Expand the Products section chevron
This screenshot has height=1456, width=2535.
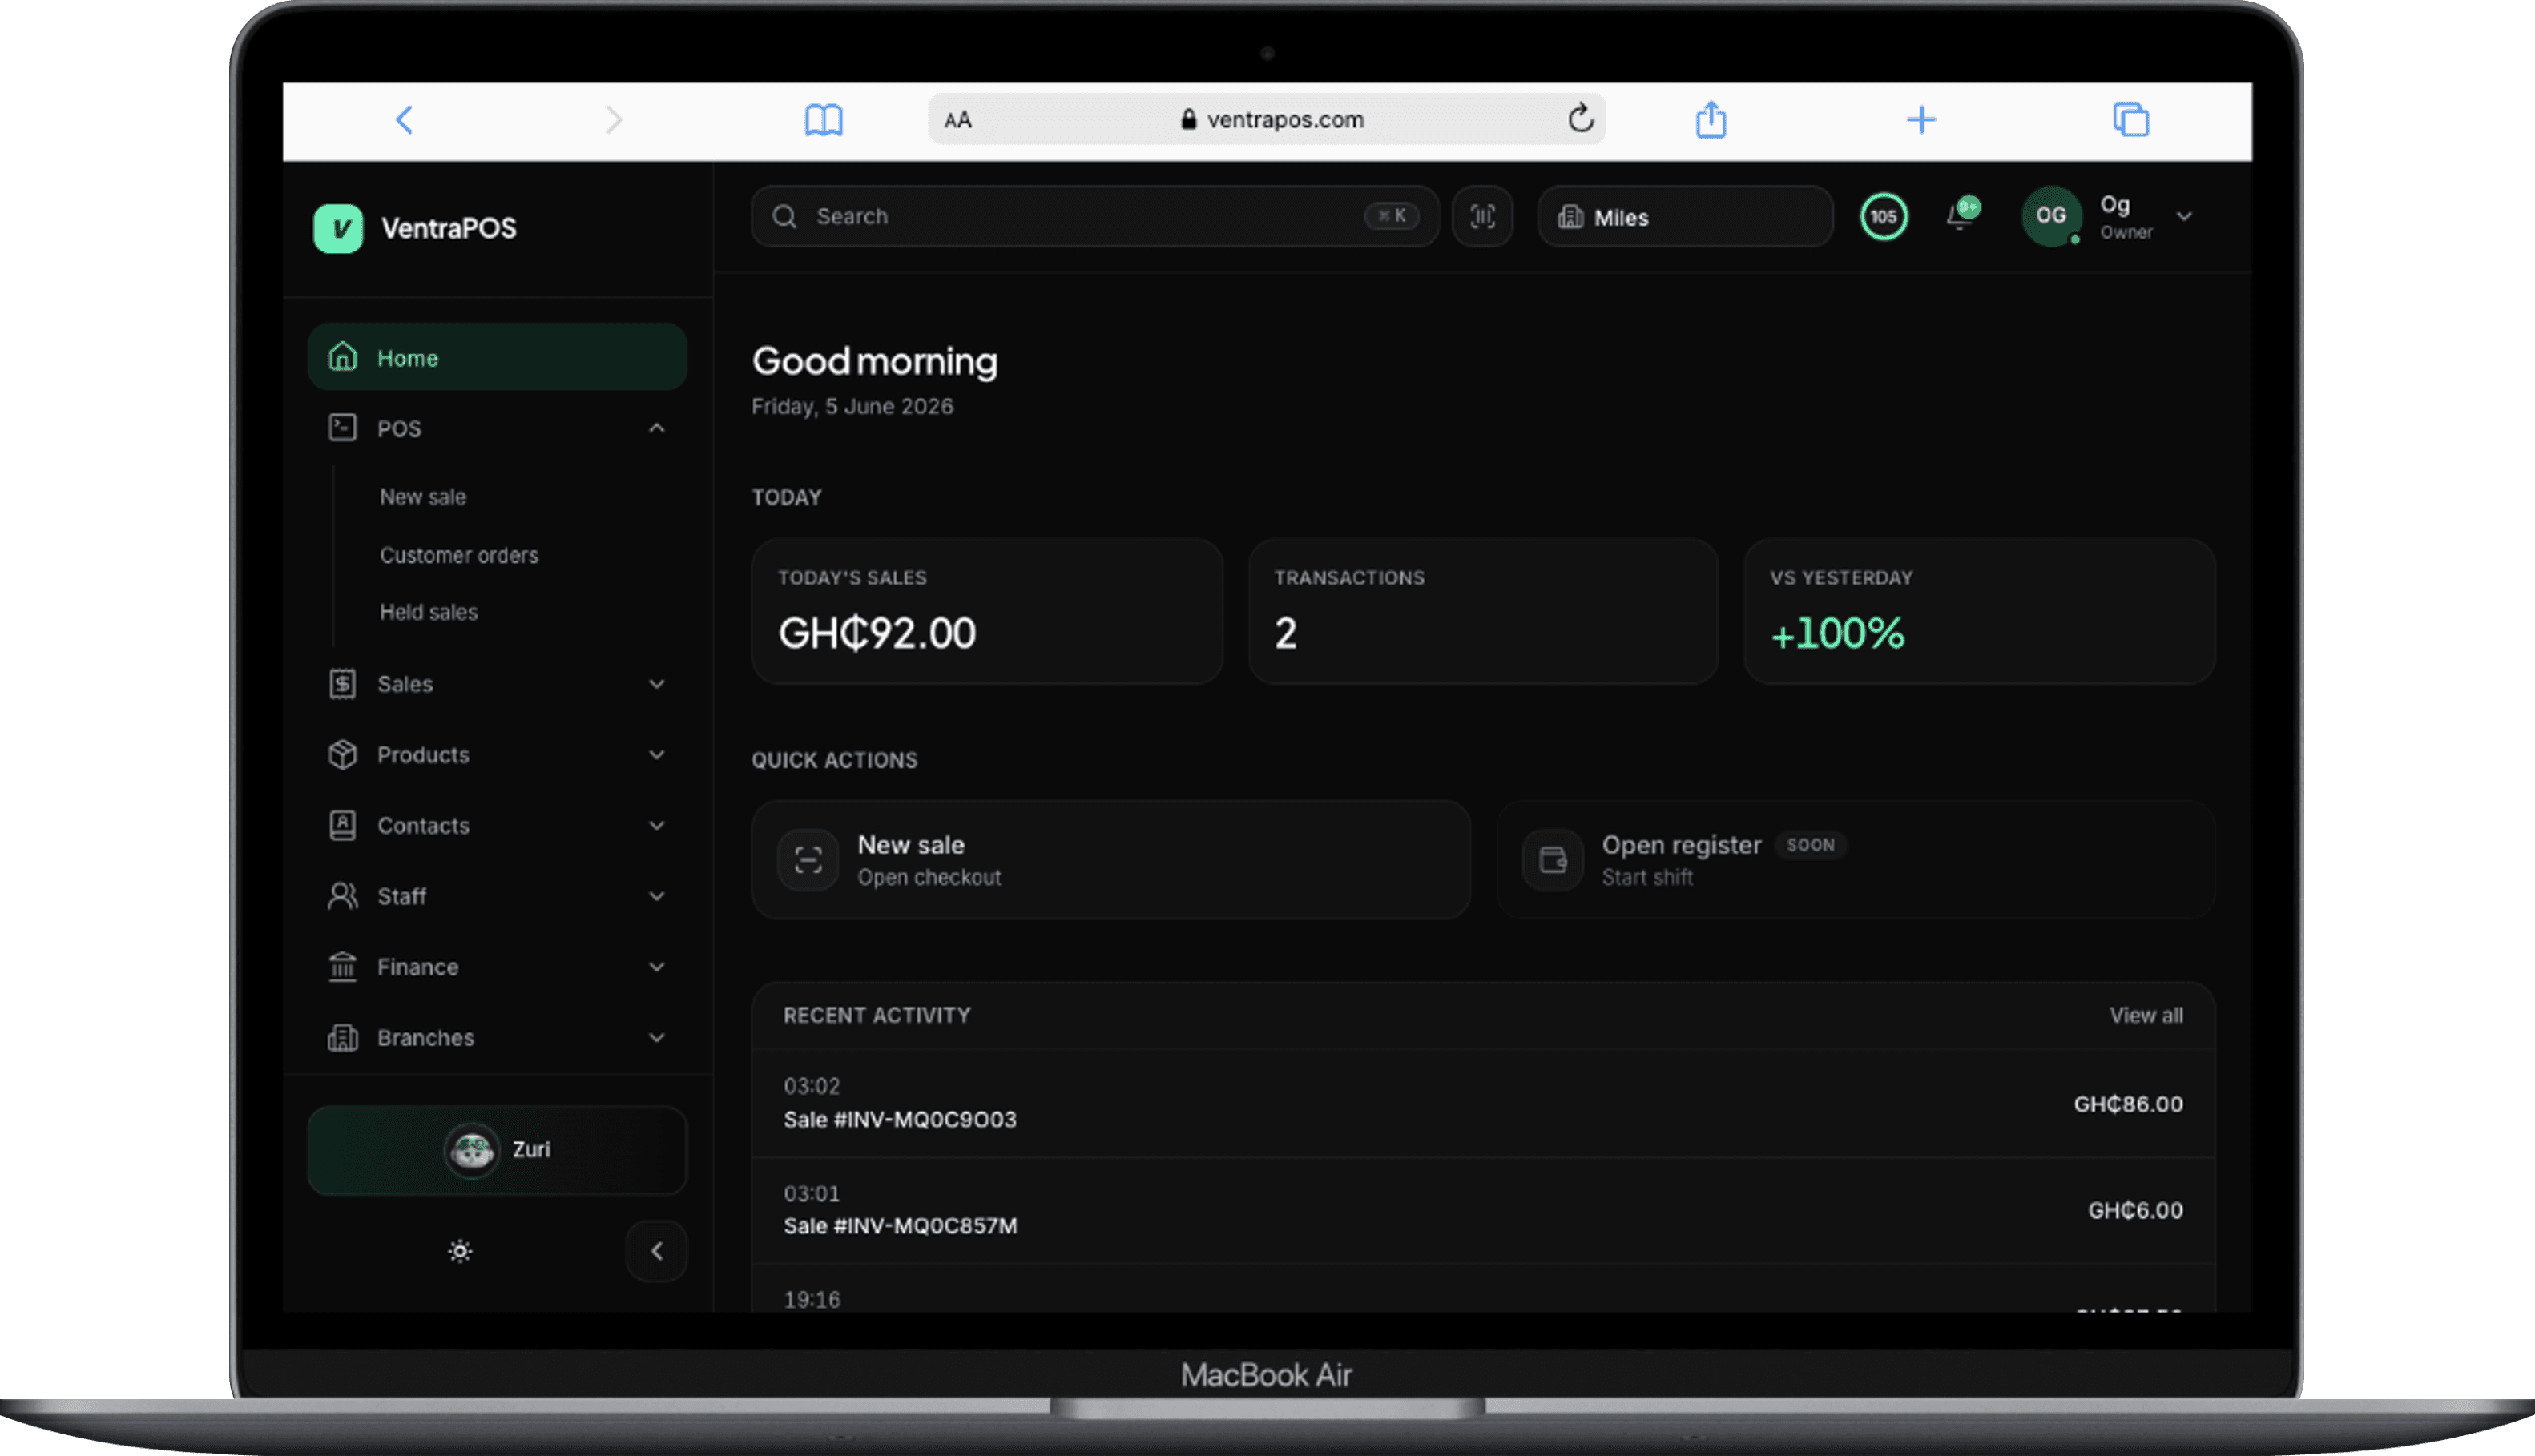(656, 755)
